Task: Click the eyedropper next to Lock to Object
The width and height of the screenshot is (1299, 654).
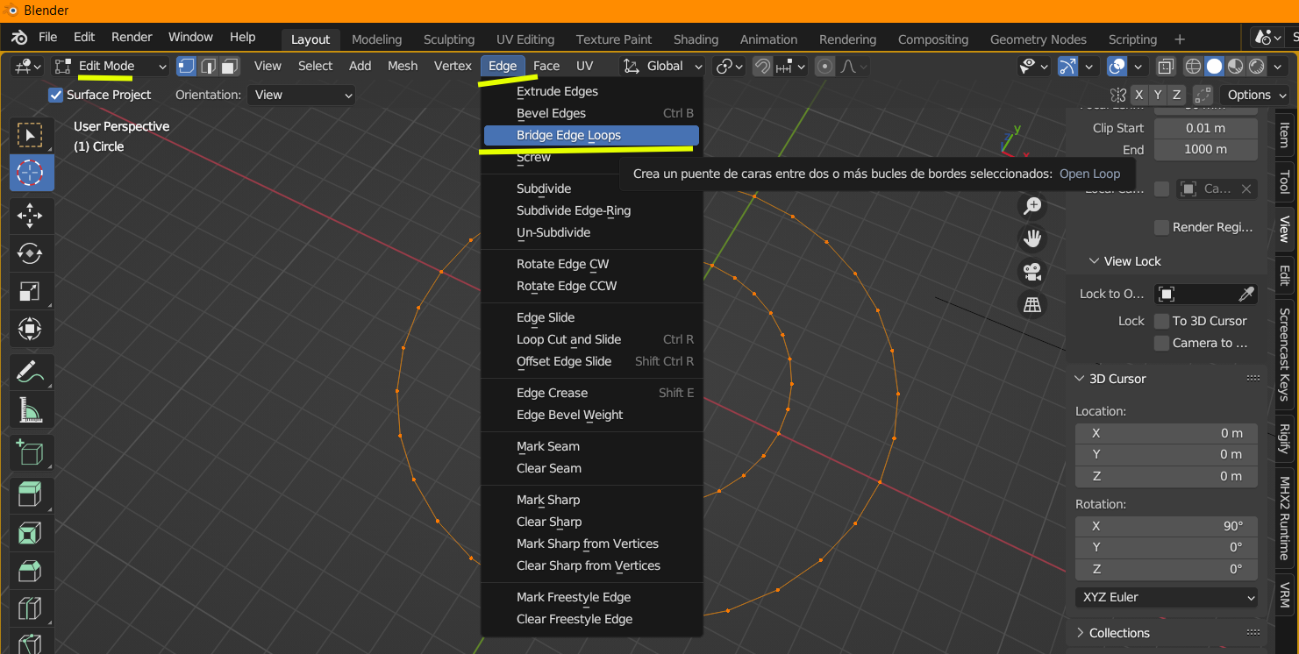Action: [x=1245, y=294]
